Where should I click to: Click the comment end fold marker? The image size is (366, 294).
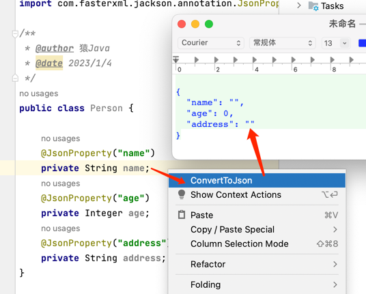coord(15,78)
